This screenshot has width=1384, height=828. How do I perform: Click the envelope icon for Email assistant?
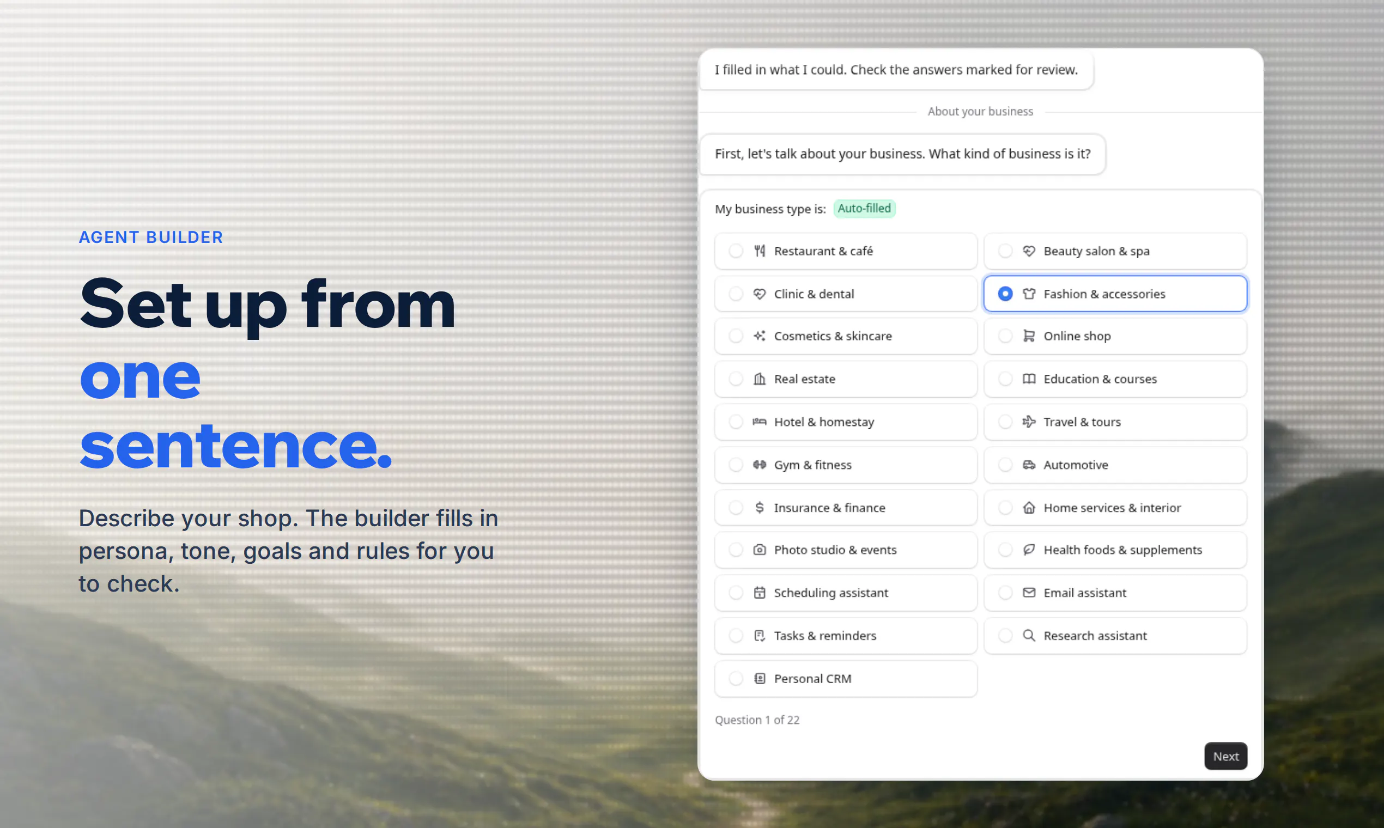(x=1029, y=593)
